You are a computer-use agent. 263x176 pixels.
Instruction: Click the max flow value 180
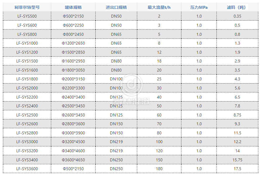[x=159, y=169]
